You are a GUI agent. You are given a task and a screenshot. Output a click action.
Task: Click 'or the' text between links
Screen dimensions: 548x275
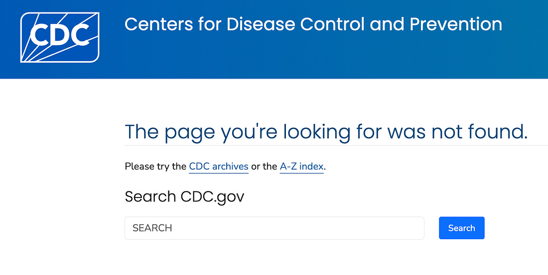click(x=264, y=167)
